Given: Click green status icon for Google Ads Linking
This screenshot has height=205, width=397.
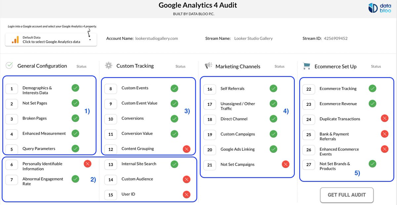Looking at the screenshot, I should tap(273, 149).
